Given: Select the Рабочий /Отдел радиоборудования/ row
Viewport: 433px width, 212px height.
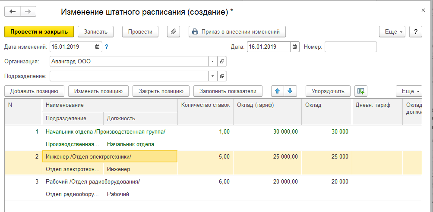Looking at the screenshot, I should pos(93,181).
